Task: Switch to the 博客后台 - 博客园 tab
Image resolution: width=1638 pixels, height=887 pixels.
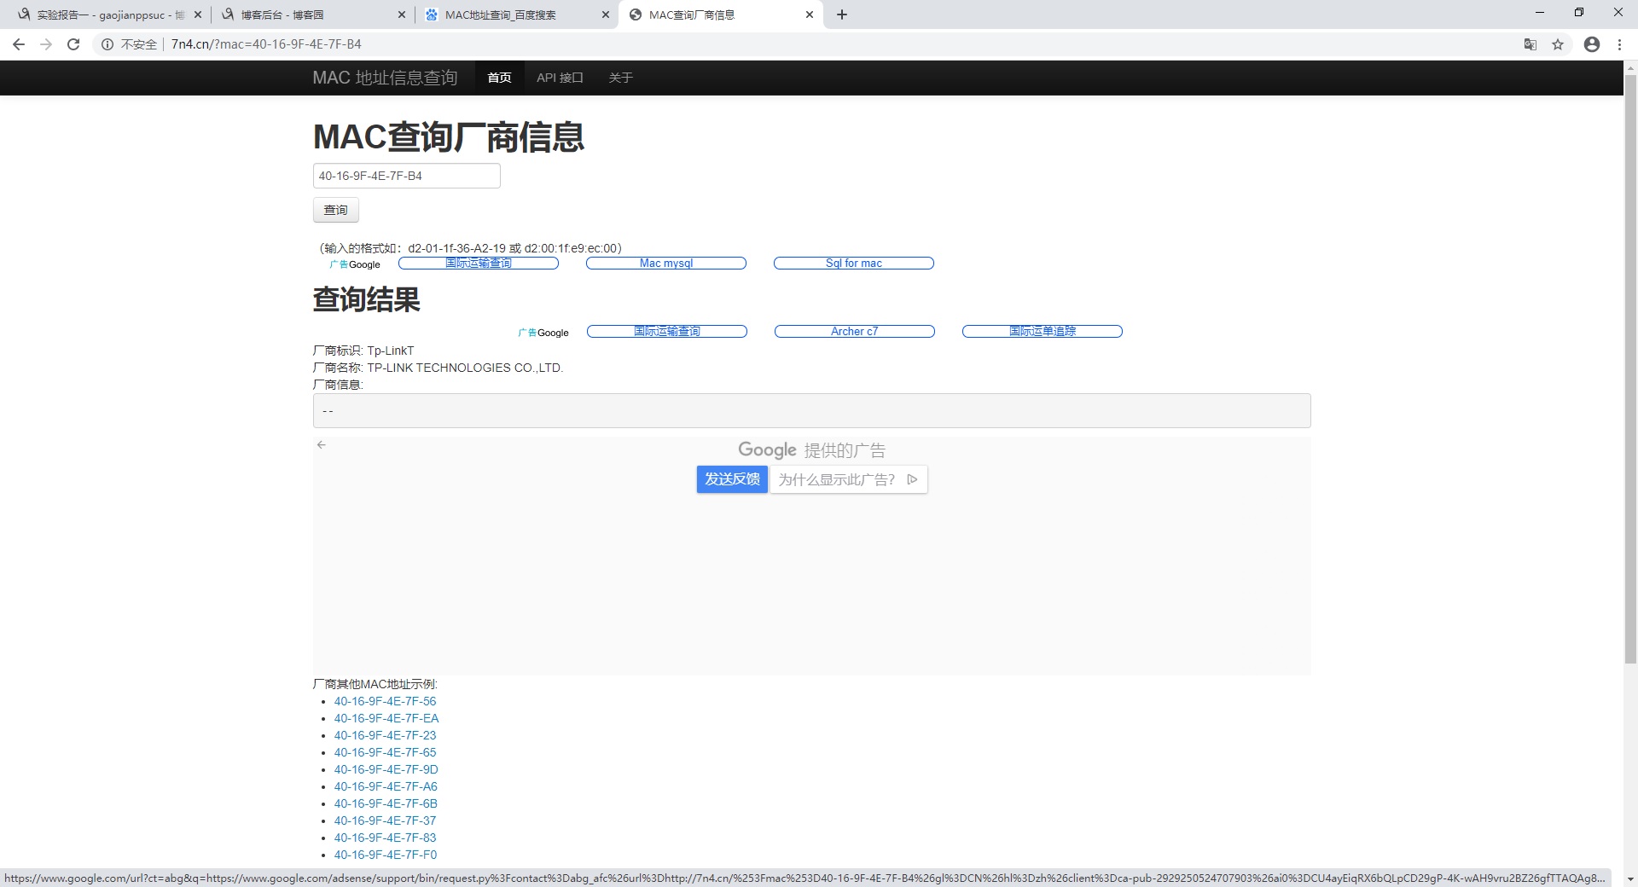Action: (x=311, y=14)
